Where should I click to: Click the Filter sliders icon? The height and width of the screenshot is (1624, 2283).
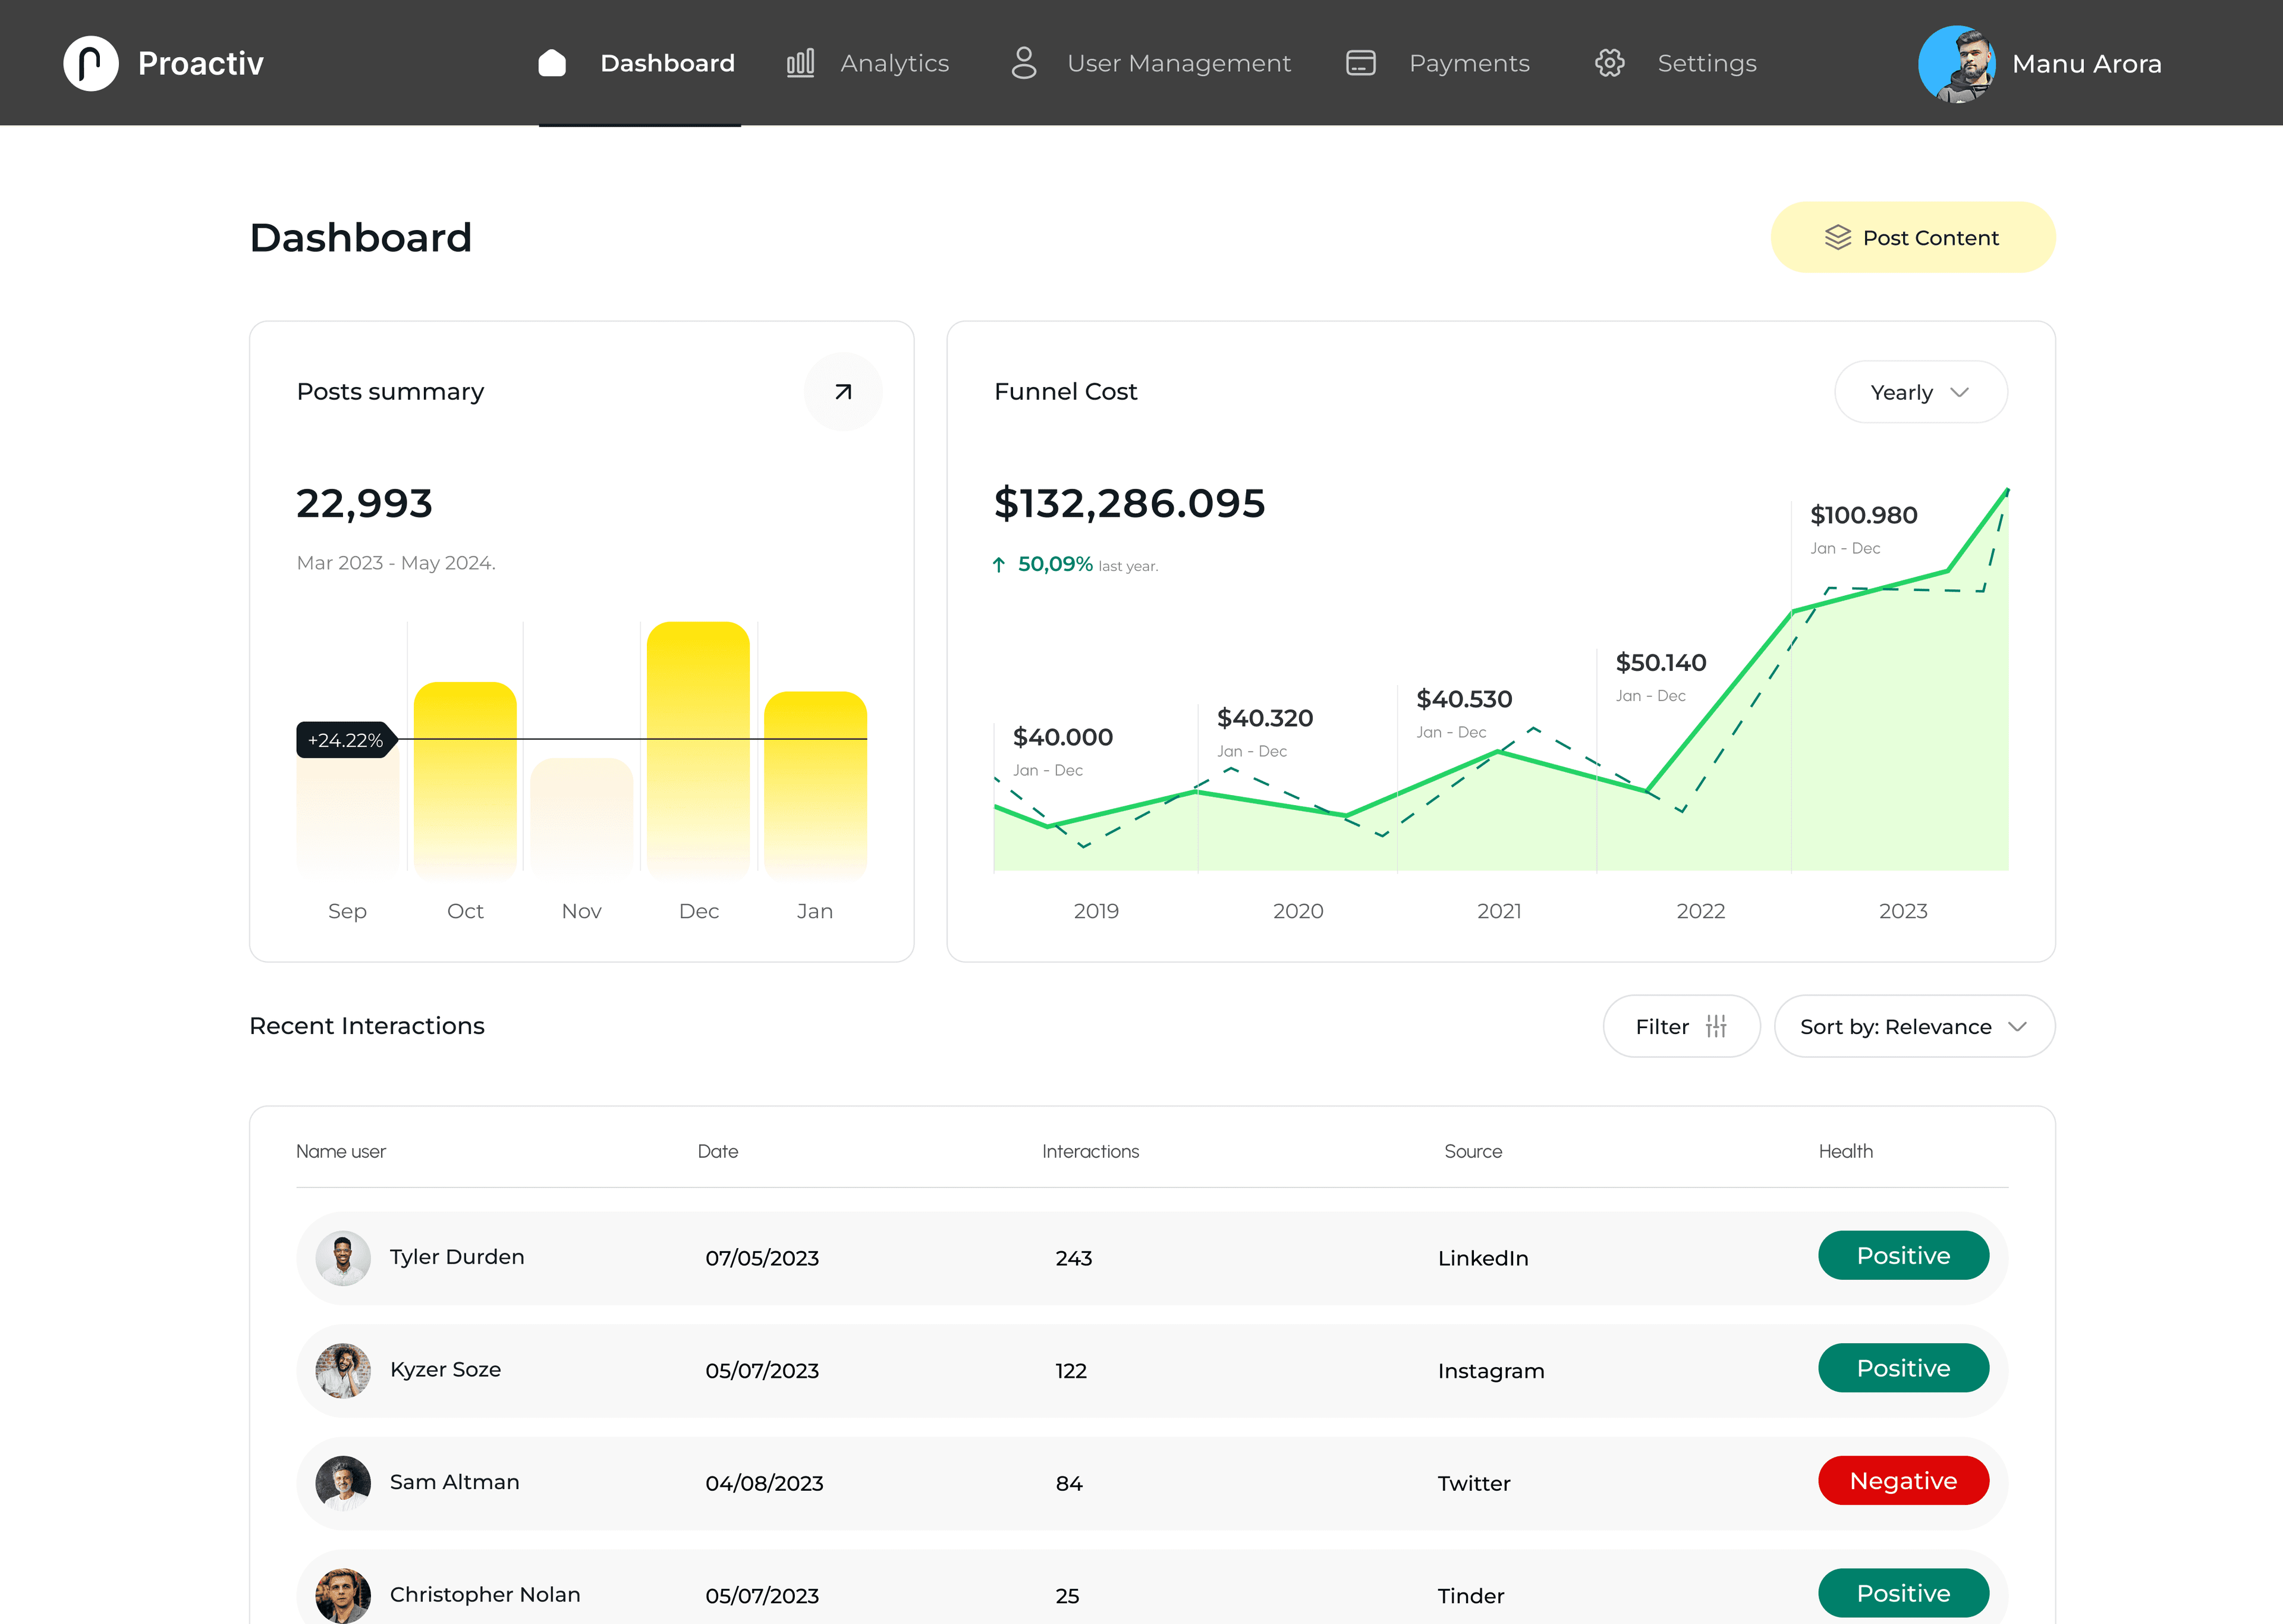tap(1716, 1026)
